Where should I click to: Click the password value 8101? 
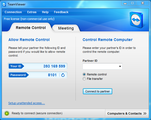click(52, 75)
